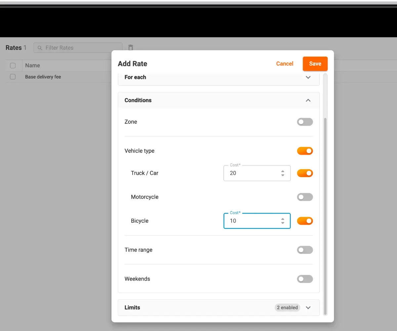Click the Vehicle type label
The height and width of the screenshot is (331, 397).
point(139,151)
